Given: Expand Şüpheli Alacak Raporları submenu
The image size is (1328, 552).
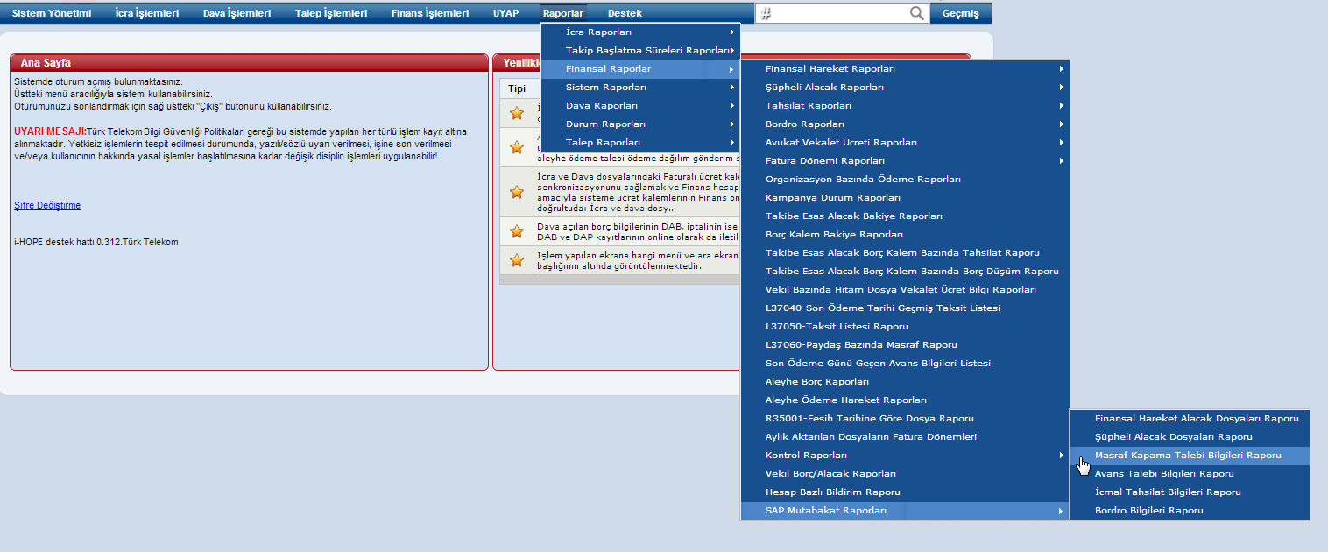Looking at the screenshot, I should tap(905, 88).
